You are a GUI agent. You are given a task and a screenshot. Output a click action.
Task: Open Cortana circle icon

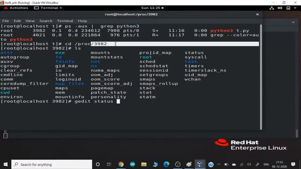pos(98,164)
